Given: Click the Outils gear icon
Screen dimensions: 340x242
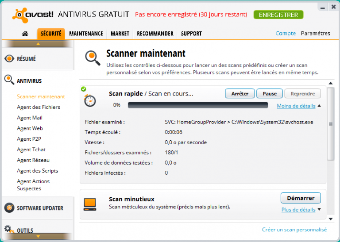Looking at the screenshot, I should pyautogui.click(x=9, y=229).
